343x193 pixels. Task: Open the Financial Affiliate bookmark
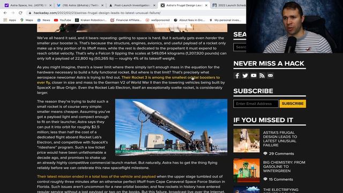coord(126,20)
